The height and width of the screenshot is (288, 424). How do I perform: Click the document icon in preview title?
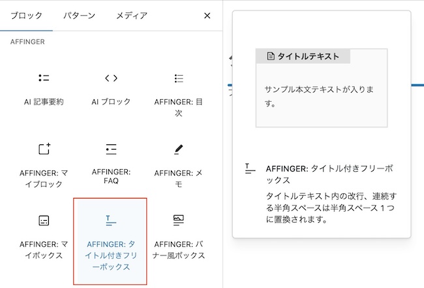[271, 56]
